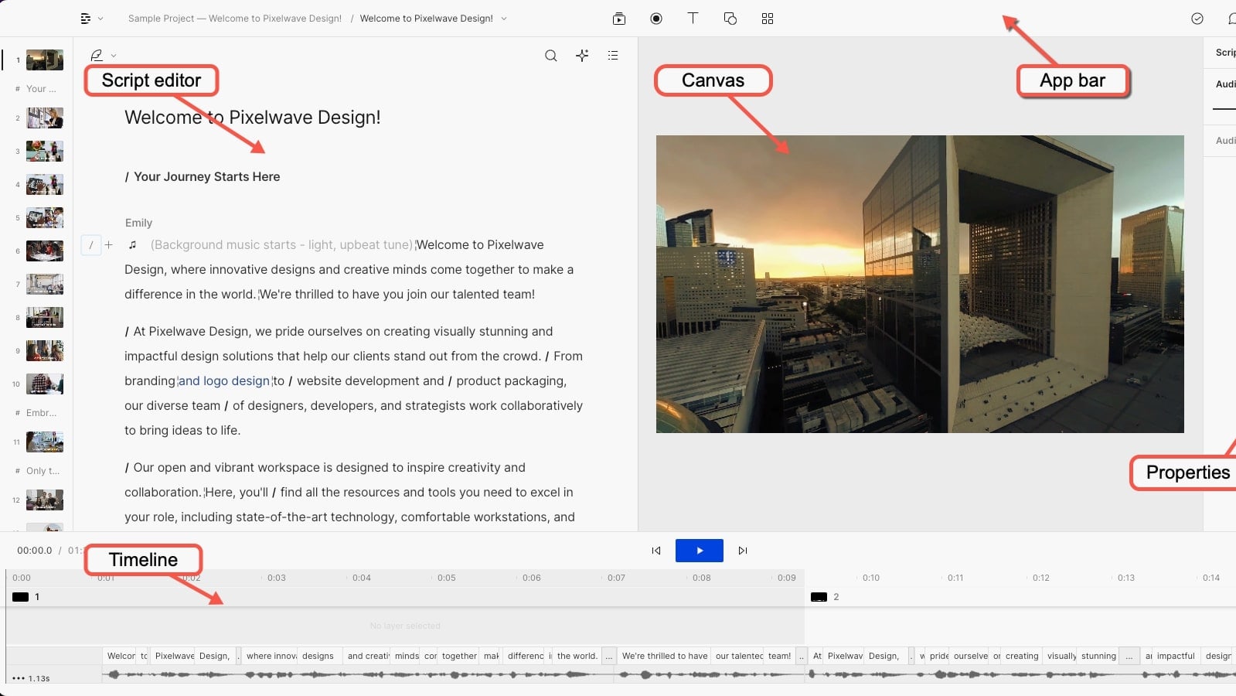
Task: Select scene 11 thumbnail in the sidebar
Action: 45,442
